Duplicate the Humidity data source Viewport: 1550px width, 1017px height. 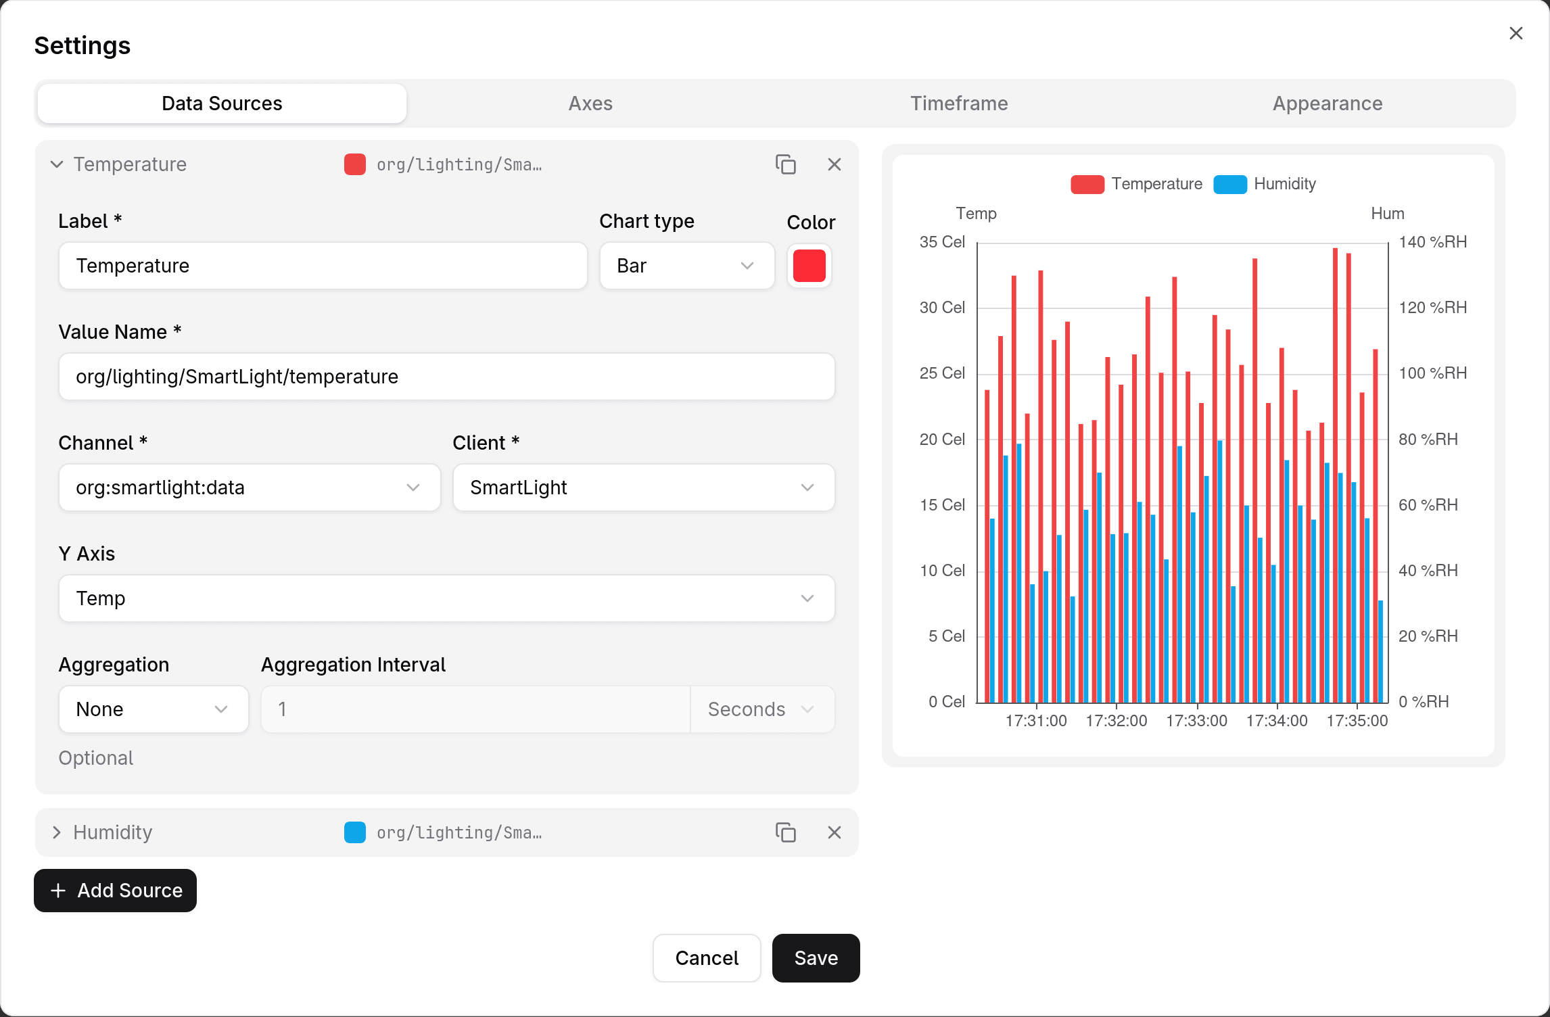point(785,832)
